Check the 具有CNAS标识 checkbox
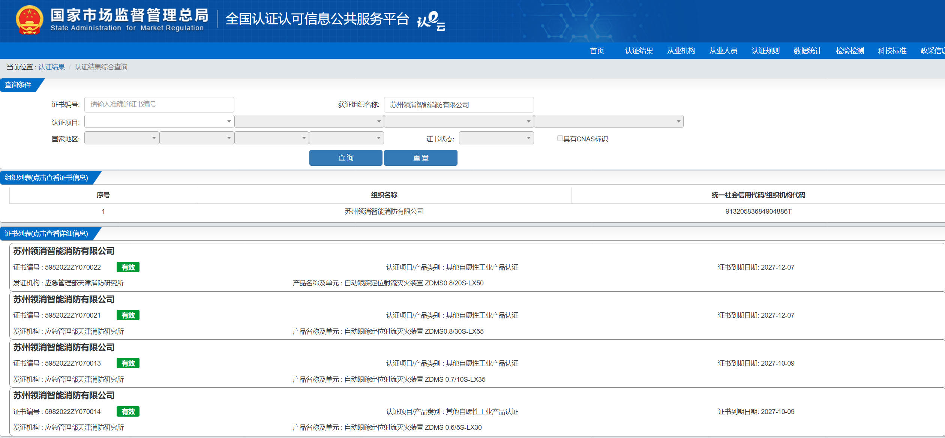 tap(560, 138)
